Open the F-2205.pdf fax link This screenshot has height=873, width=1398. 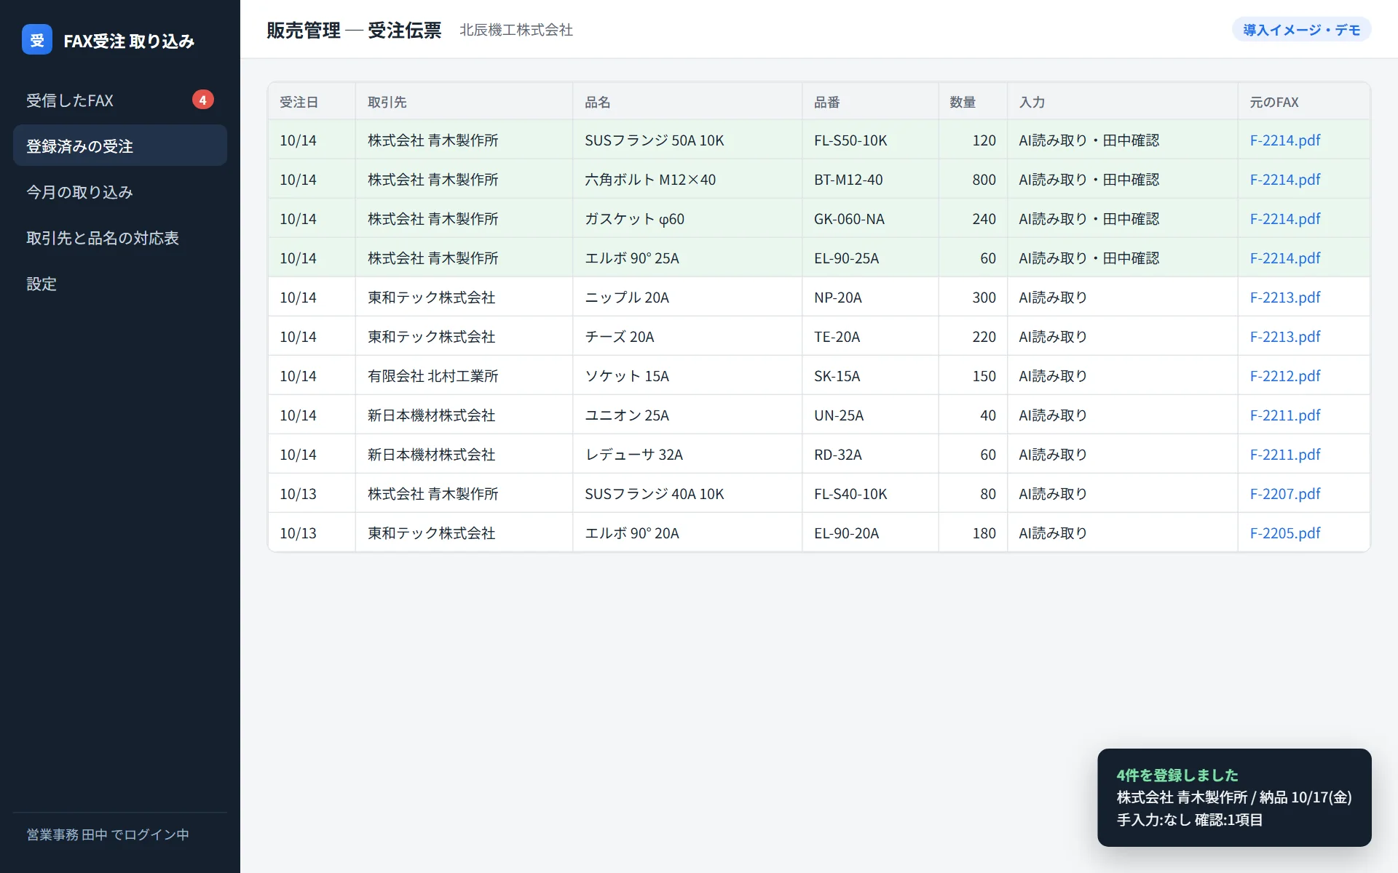(1285, 533)
